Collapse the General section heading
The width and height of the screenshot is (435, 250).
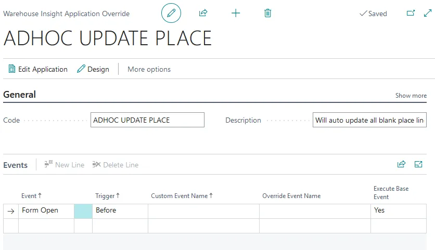pyautogui.click(x=20, y=95)
